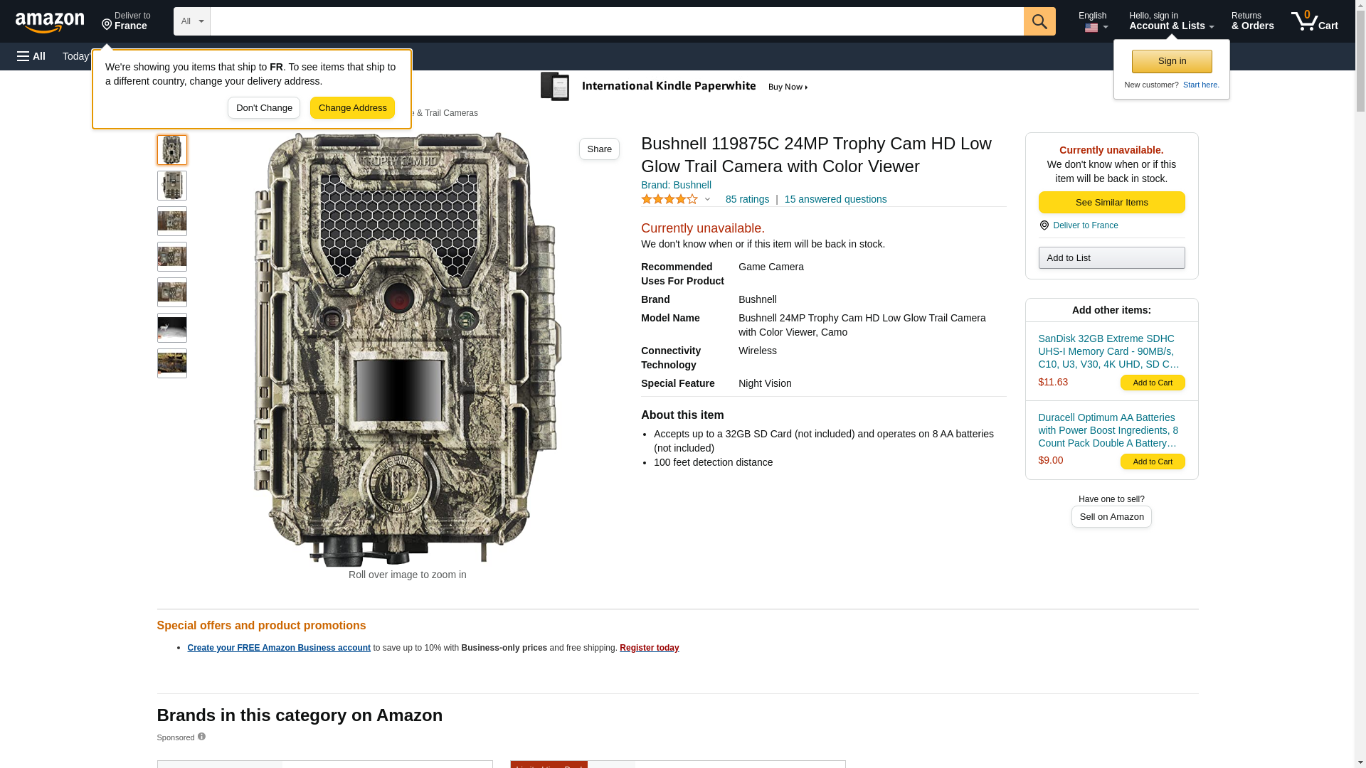
Task: Click Don't Change button
Action: [263, 108]
